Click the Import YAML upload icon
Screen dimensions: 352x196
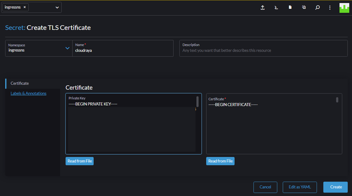point(263,8)
